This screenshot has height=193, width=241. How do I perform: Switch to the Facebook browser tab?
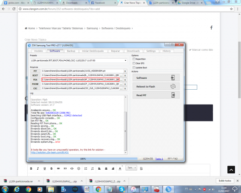(x=104, y=3)
